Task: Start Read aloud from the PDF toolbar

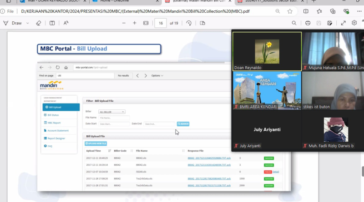Action: (x=66, y=23)
